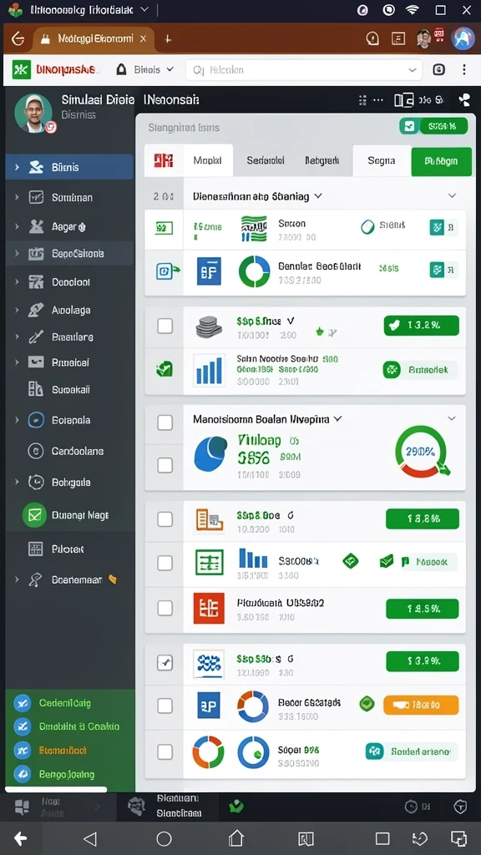This screenshot has width=481, height=855.
Task: Click the red icon left of Mookal tab
Action: (164, 160)
